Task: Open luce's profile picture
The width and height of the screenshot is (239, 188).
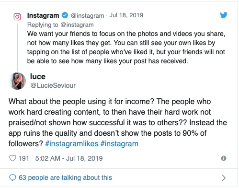Action: coord(17,81)
